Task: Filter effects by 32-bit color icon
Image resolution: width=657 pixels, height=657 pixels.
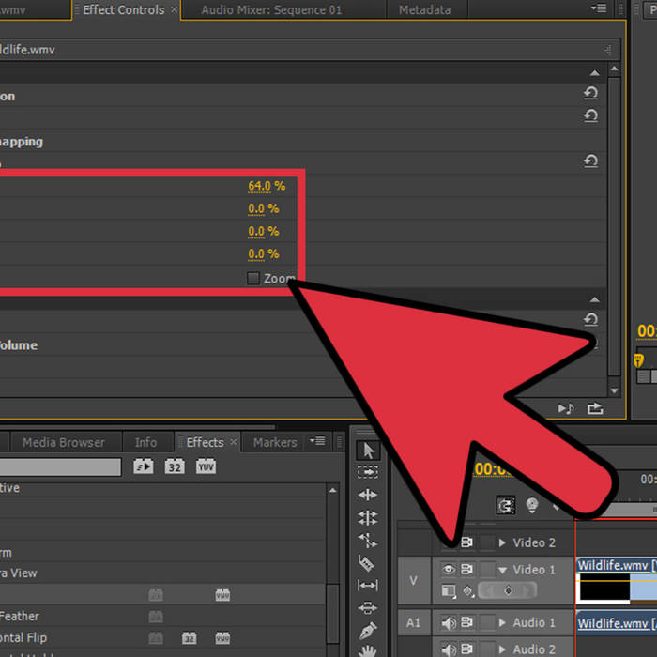Action: (175, 466)
